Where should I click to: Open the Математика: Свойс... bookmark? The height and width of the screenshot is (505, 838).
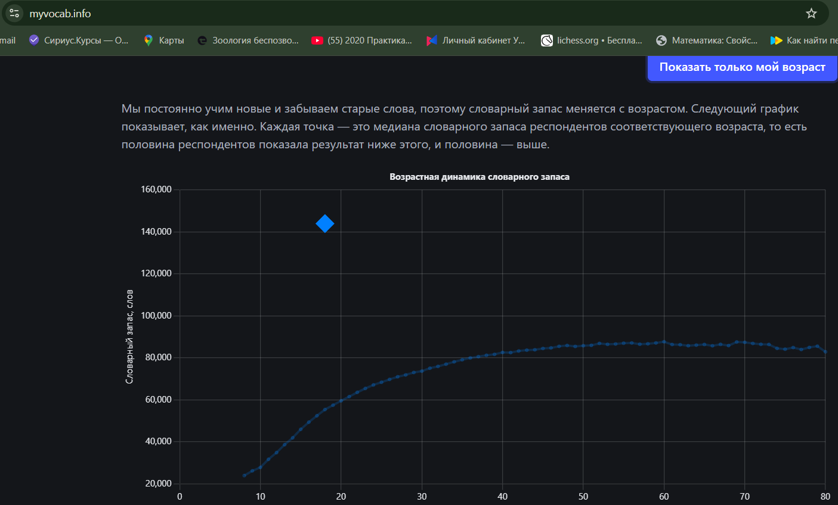(x=707, y=40)
